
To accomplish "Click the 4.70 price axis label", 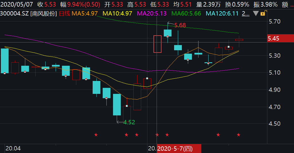I will [x=274, y=107].
